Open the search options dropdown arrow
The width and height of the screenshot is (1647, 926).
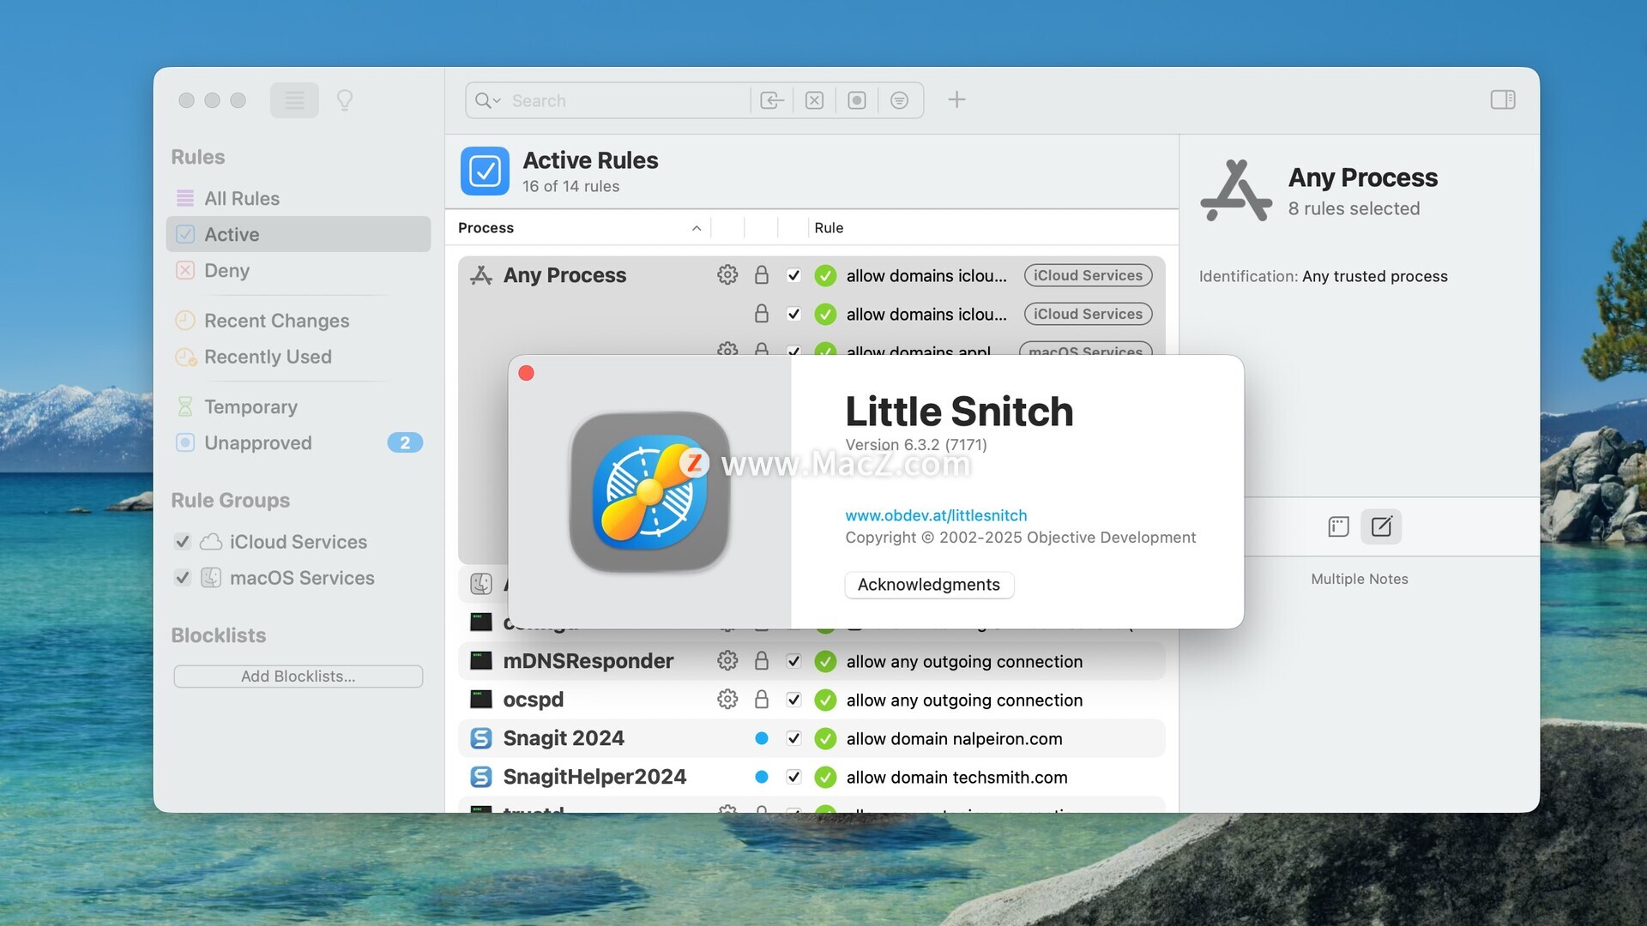click(496, 101)
